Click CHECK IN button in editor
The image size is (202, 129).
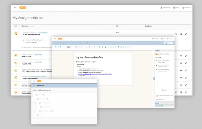(x=169, y=43)
